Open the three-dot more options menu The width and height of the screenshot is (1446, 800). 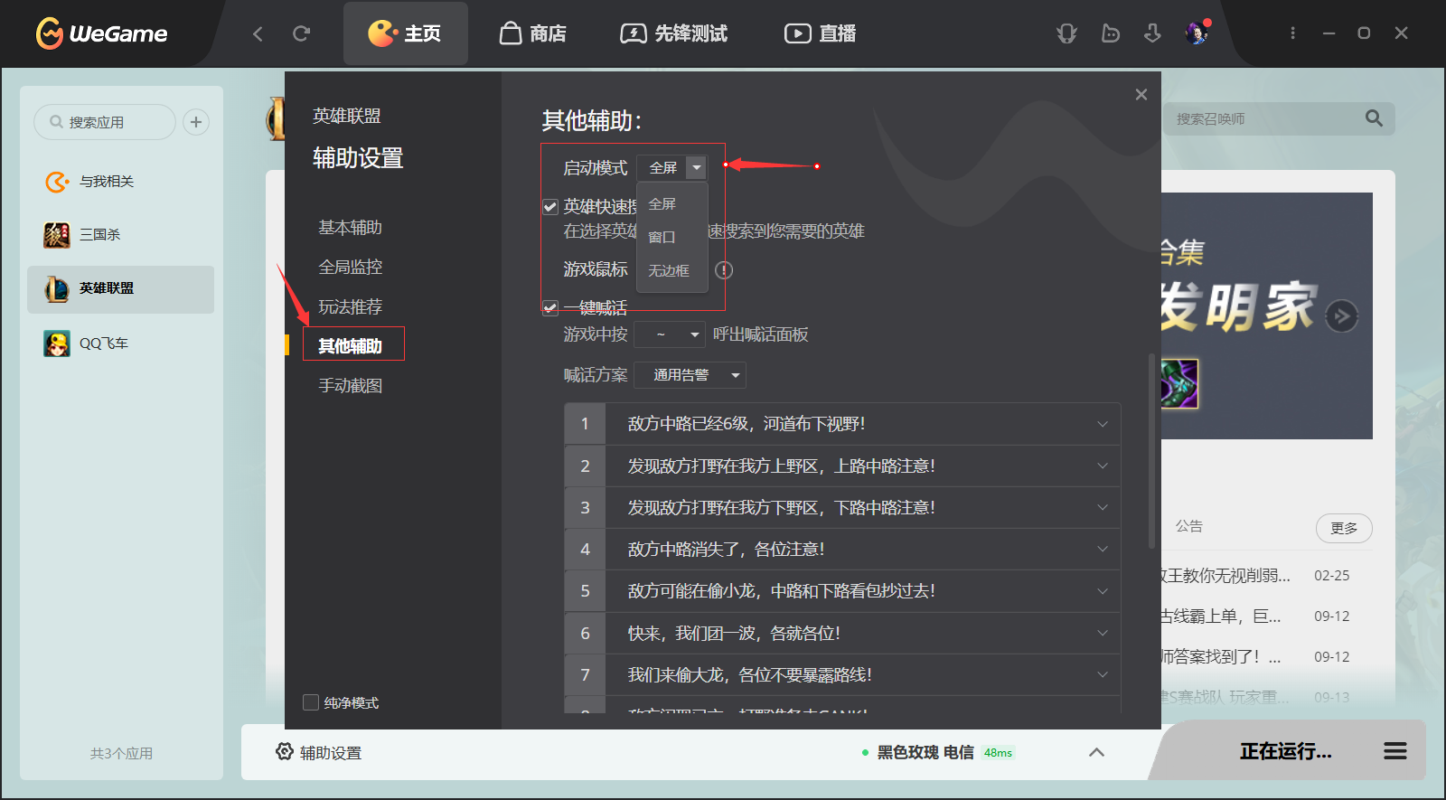tap(1292, 33)
